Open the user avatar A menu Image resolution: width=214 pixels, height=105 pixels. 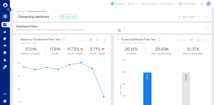click(208, 4)
